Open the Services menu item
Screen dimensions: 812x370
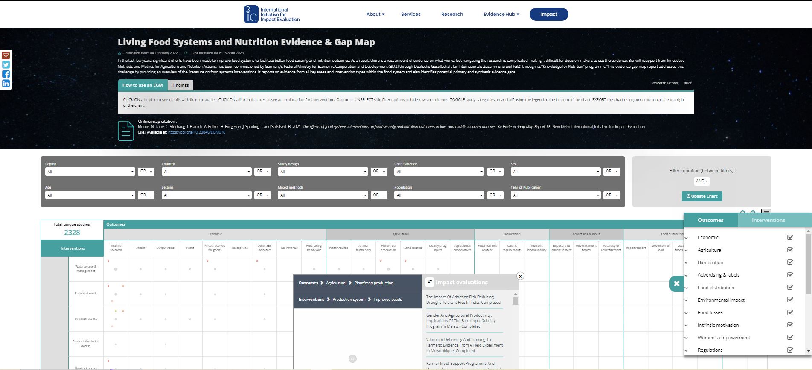tap(411, 14)
